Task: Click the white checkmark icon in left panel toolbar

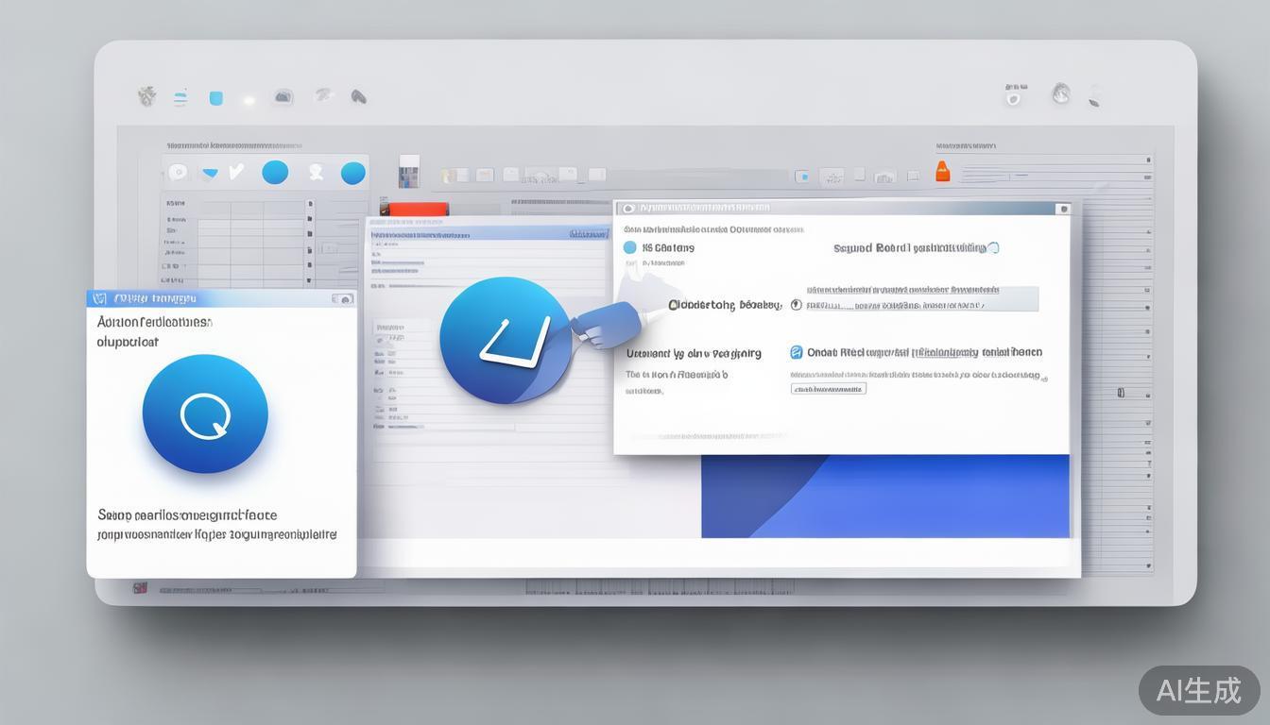Action: point(237,171)
